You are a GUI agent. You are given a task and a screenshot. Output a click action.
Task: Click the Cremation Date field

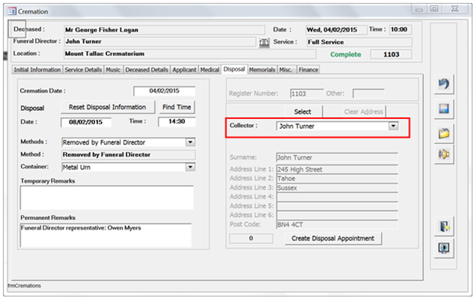[165, 91]
